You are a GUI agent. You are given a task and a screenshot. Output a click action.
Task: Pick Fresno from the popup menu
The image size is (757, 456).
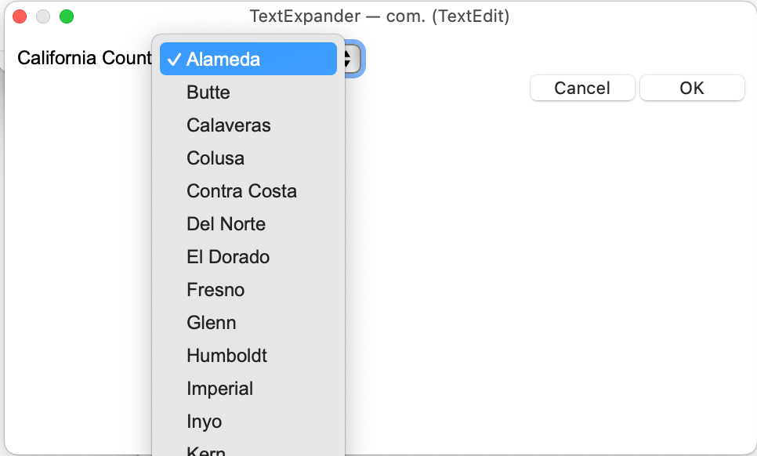[216, 290]
